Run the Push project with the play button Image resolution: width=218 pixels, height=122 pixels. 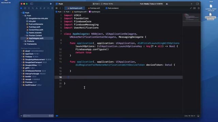pos(51,4)
